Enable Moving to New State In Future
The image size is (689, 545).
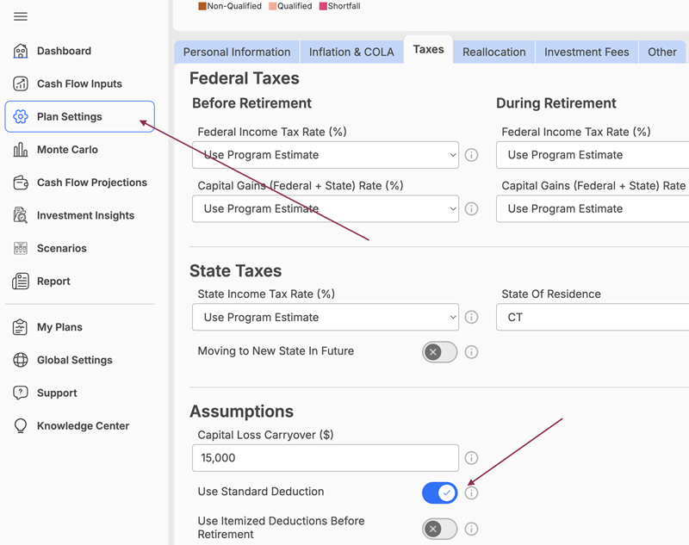pyautogui.click(x=439, y=352)
